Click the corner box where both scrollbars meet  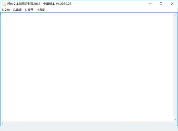pyautogui.click(x=175, y=124)
